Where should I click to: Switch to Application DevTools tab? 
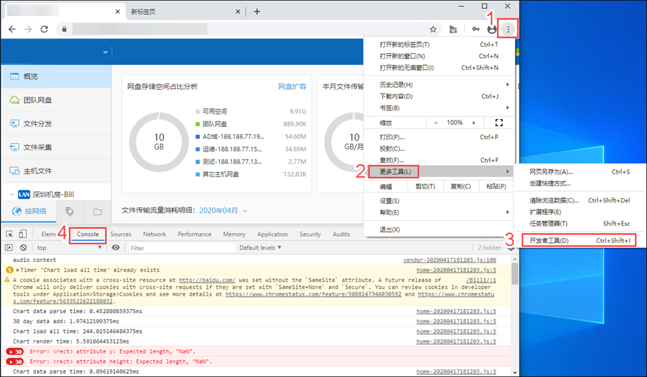pyautogui.click(x=272, y=234)
